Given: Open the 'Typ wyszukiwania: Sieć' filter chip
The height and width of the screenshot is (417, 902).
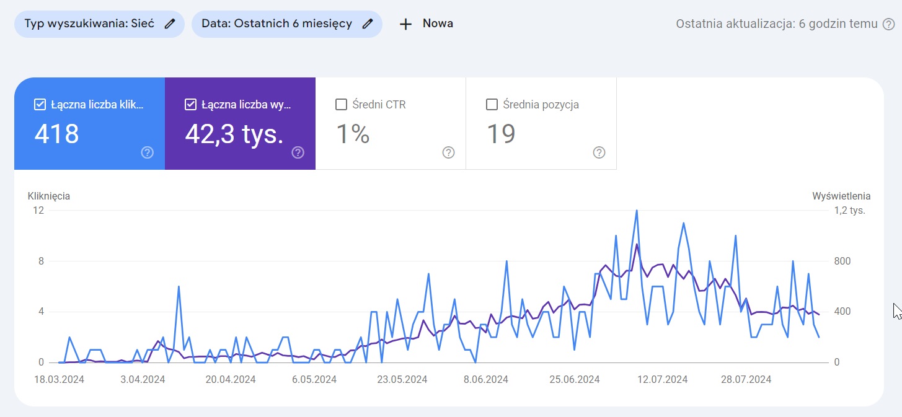Looking at the screenshot, I should point(90,24).
